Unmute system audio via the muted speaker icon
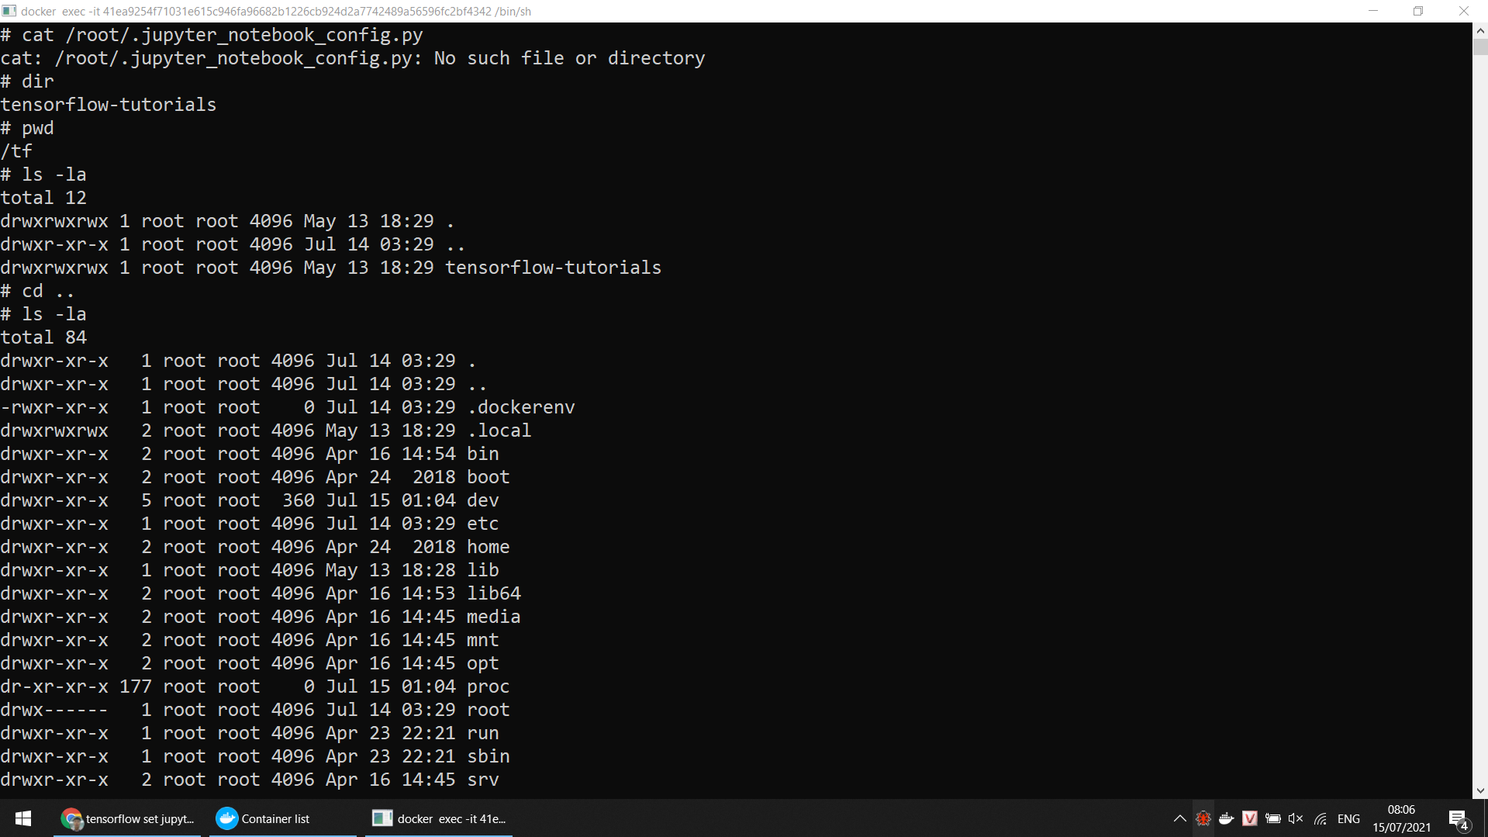 tap(1296, 818)
